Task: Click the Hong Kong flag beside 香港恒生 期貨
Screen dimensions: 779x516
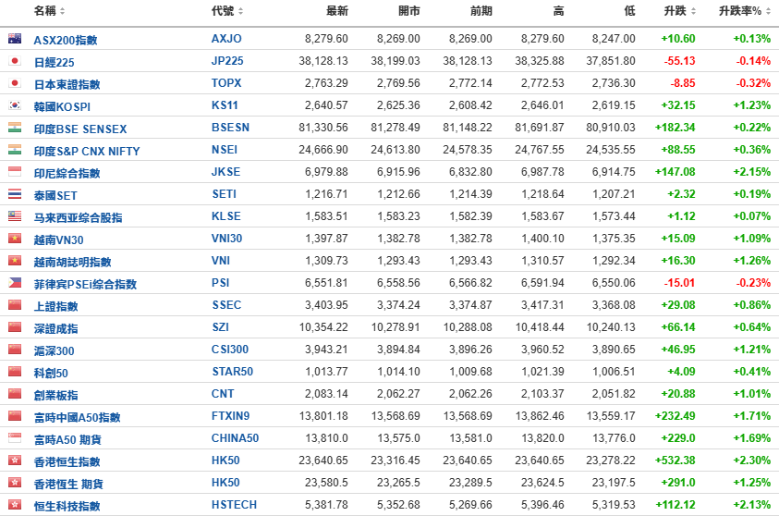Action: coord(15,483)
